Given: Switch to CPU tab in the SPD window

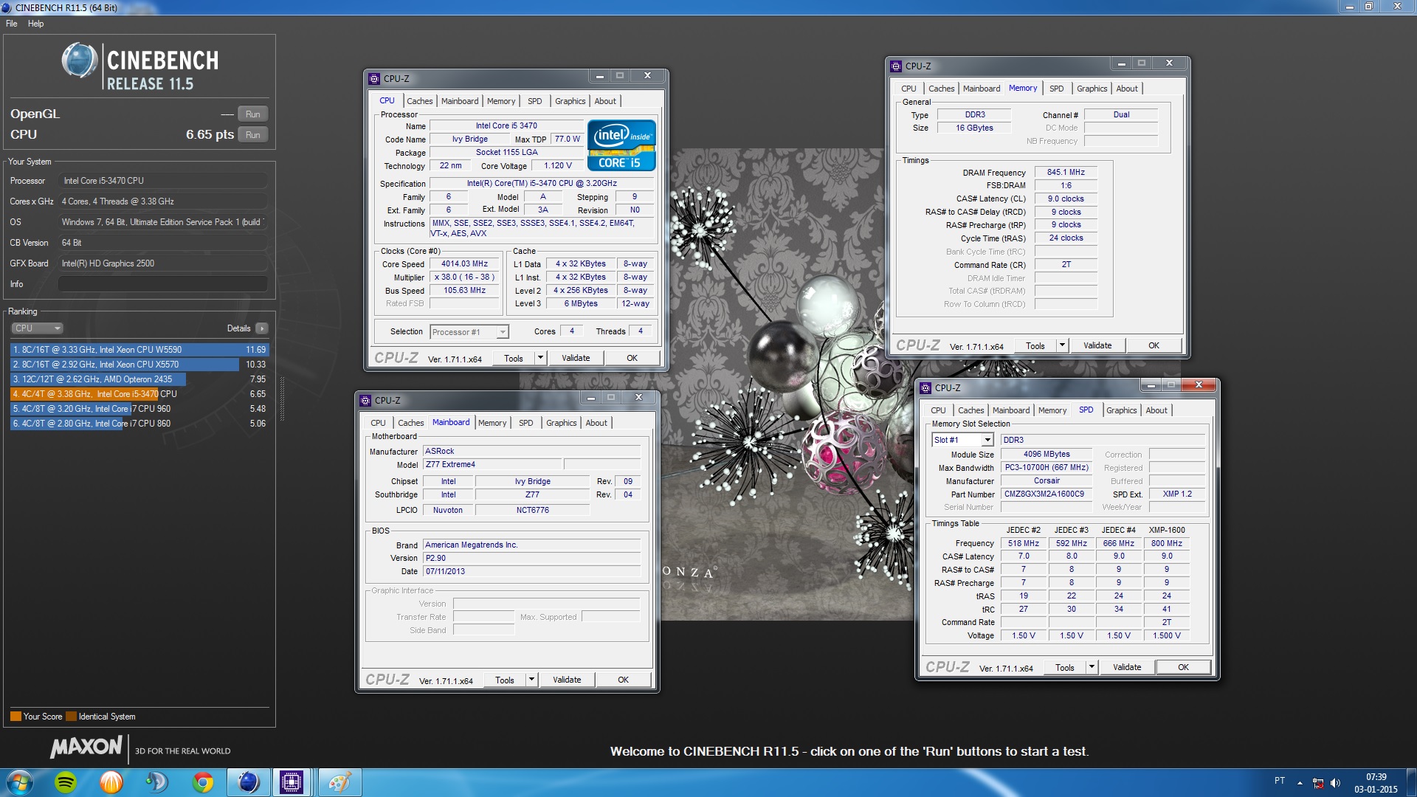Looking at the screenshot, I should (x=938, y=410).
